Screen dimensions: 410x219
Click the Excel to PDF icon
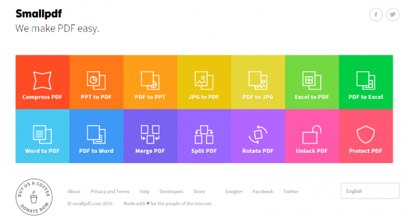click(312, 80)
